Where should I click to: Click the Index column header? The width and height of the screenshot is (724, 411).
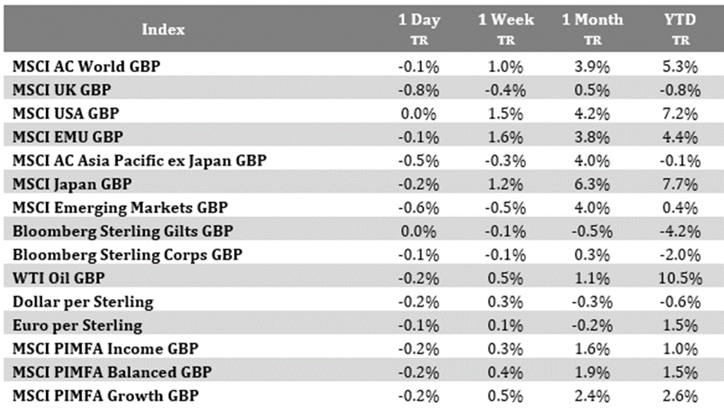[x=163, y=30]
